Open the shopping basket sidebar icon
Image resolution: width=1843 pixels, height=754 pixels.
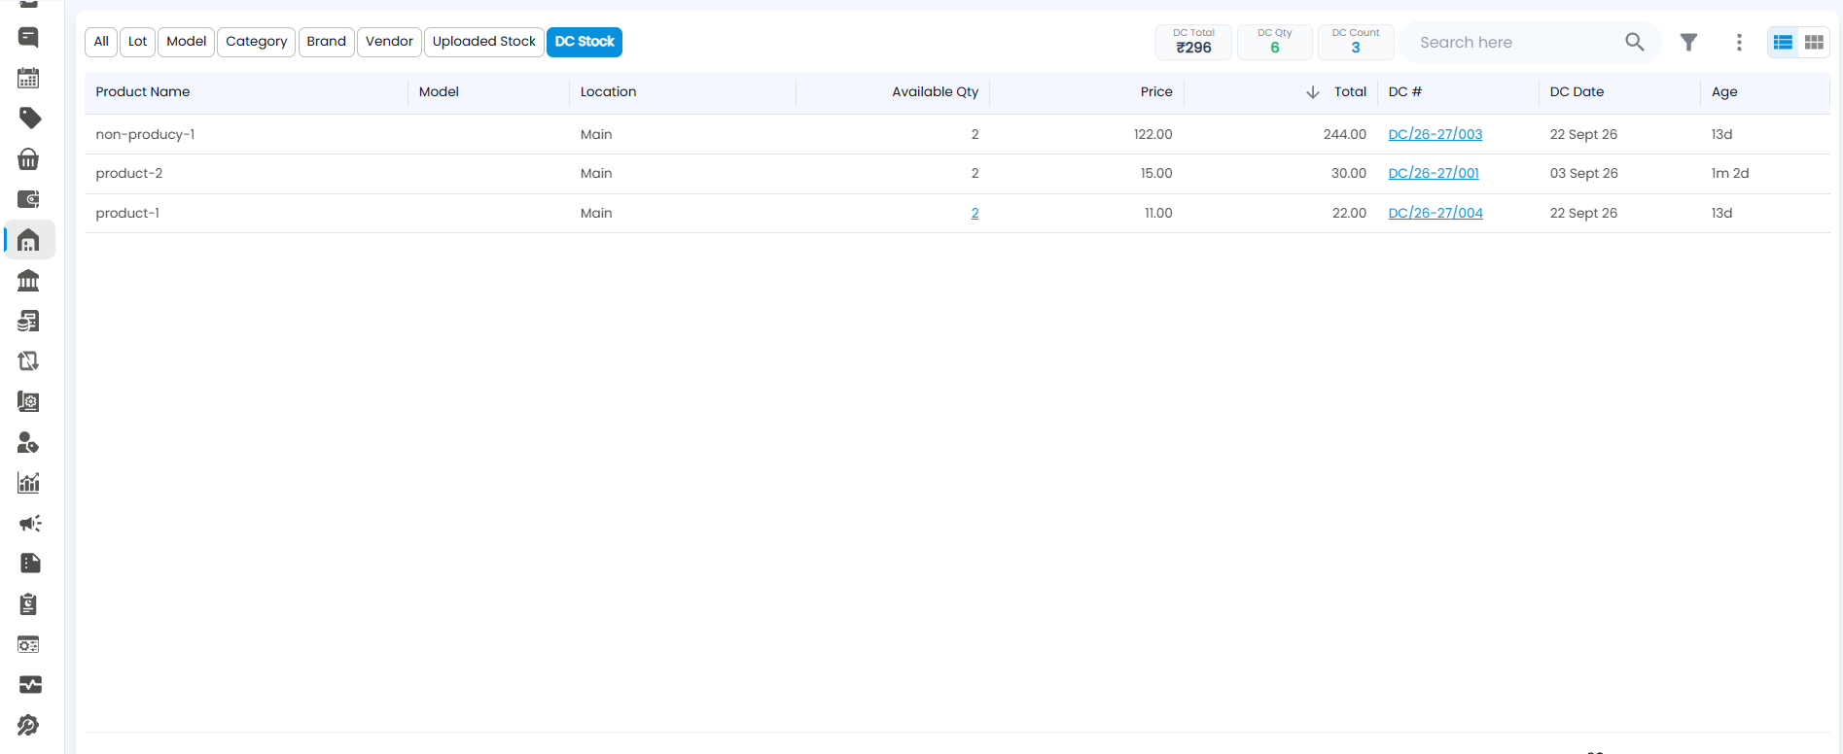point(29,159)
